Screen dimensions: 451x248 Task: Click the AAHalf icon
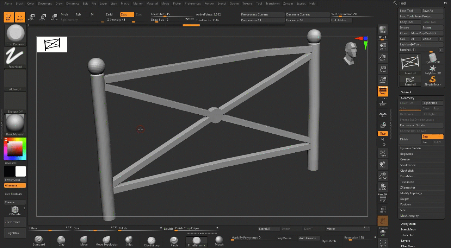pos(383,80)
